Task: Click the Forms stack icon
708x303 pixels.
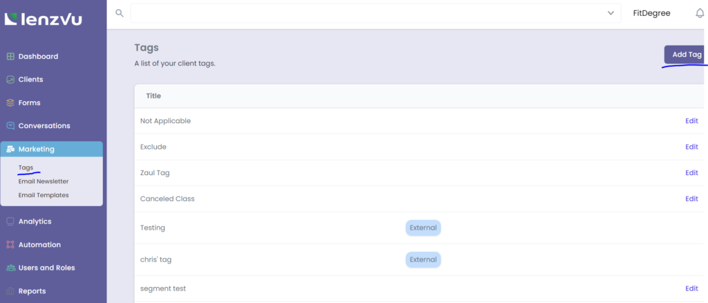Action: [10, 103]
